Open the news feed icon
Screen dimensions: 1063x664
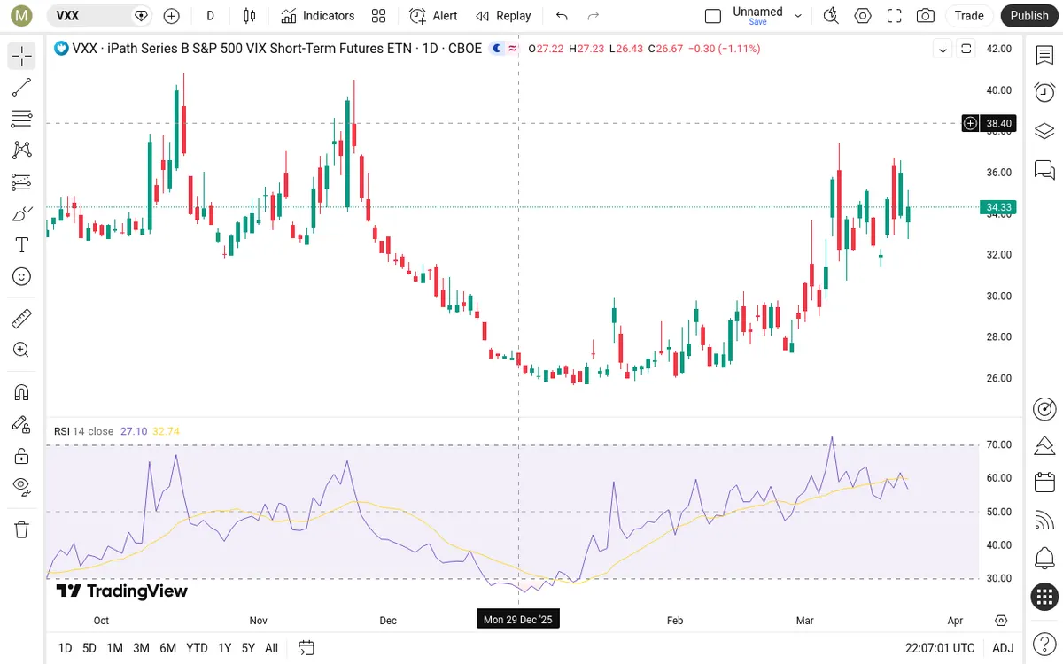(1044, 521)
